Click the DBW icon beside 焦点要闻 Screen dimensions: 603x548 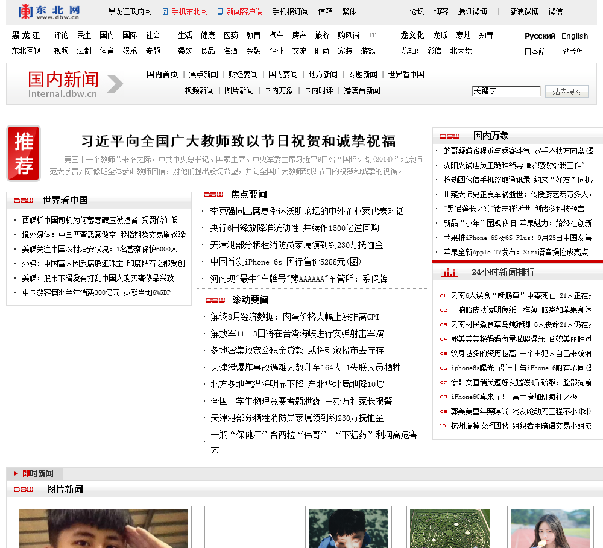pyautogui.click(x=213, y=195)
